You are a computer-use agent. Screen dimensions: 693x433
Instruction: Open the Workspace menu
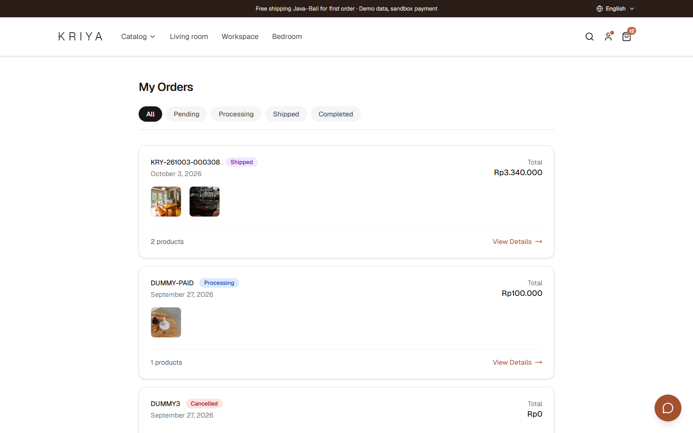point(240,37)
